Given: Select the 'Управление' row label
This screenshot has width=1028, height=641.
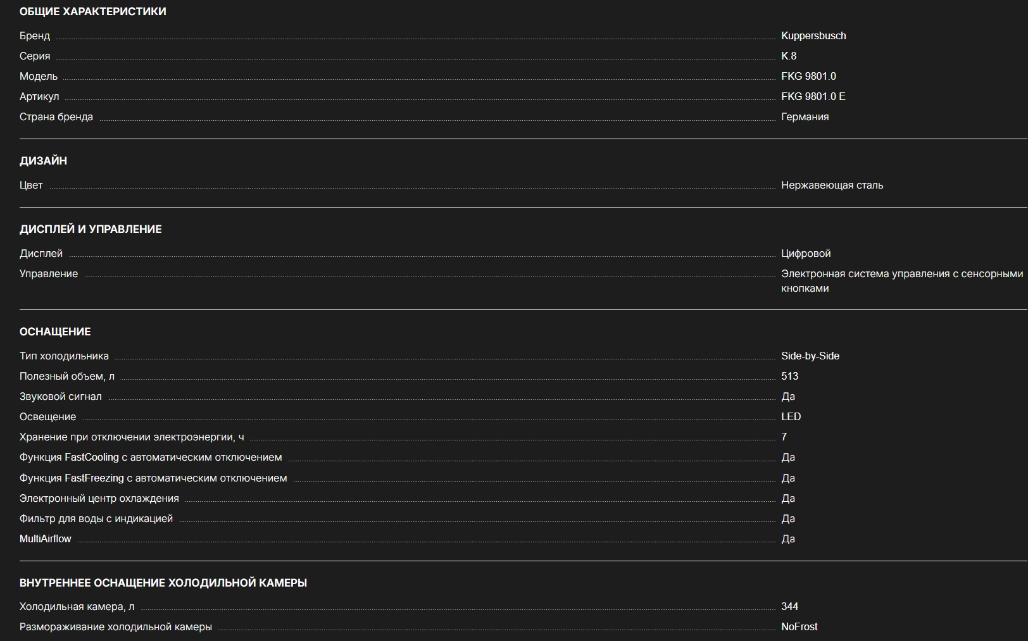Looking at the screenshot, I should [x=49, y=274].
